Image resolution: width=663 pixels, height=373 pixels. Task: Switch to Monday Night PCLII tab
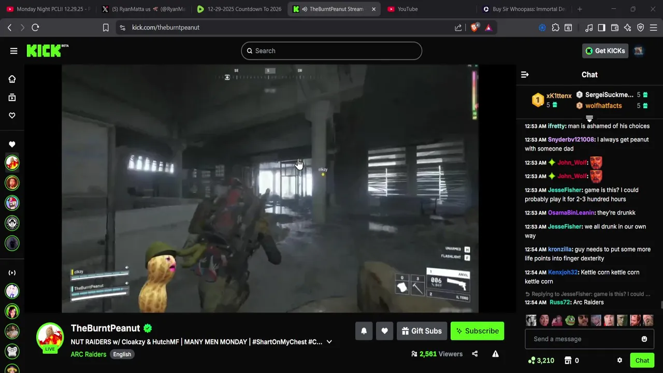48,9
